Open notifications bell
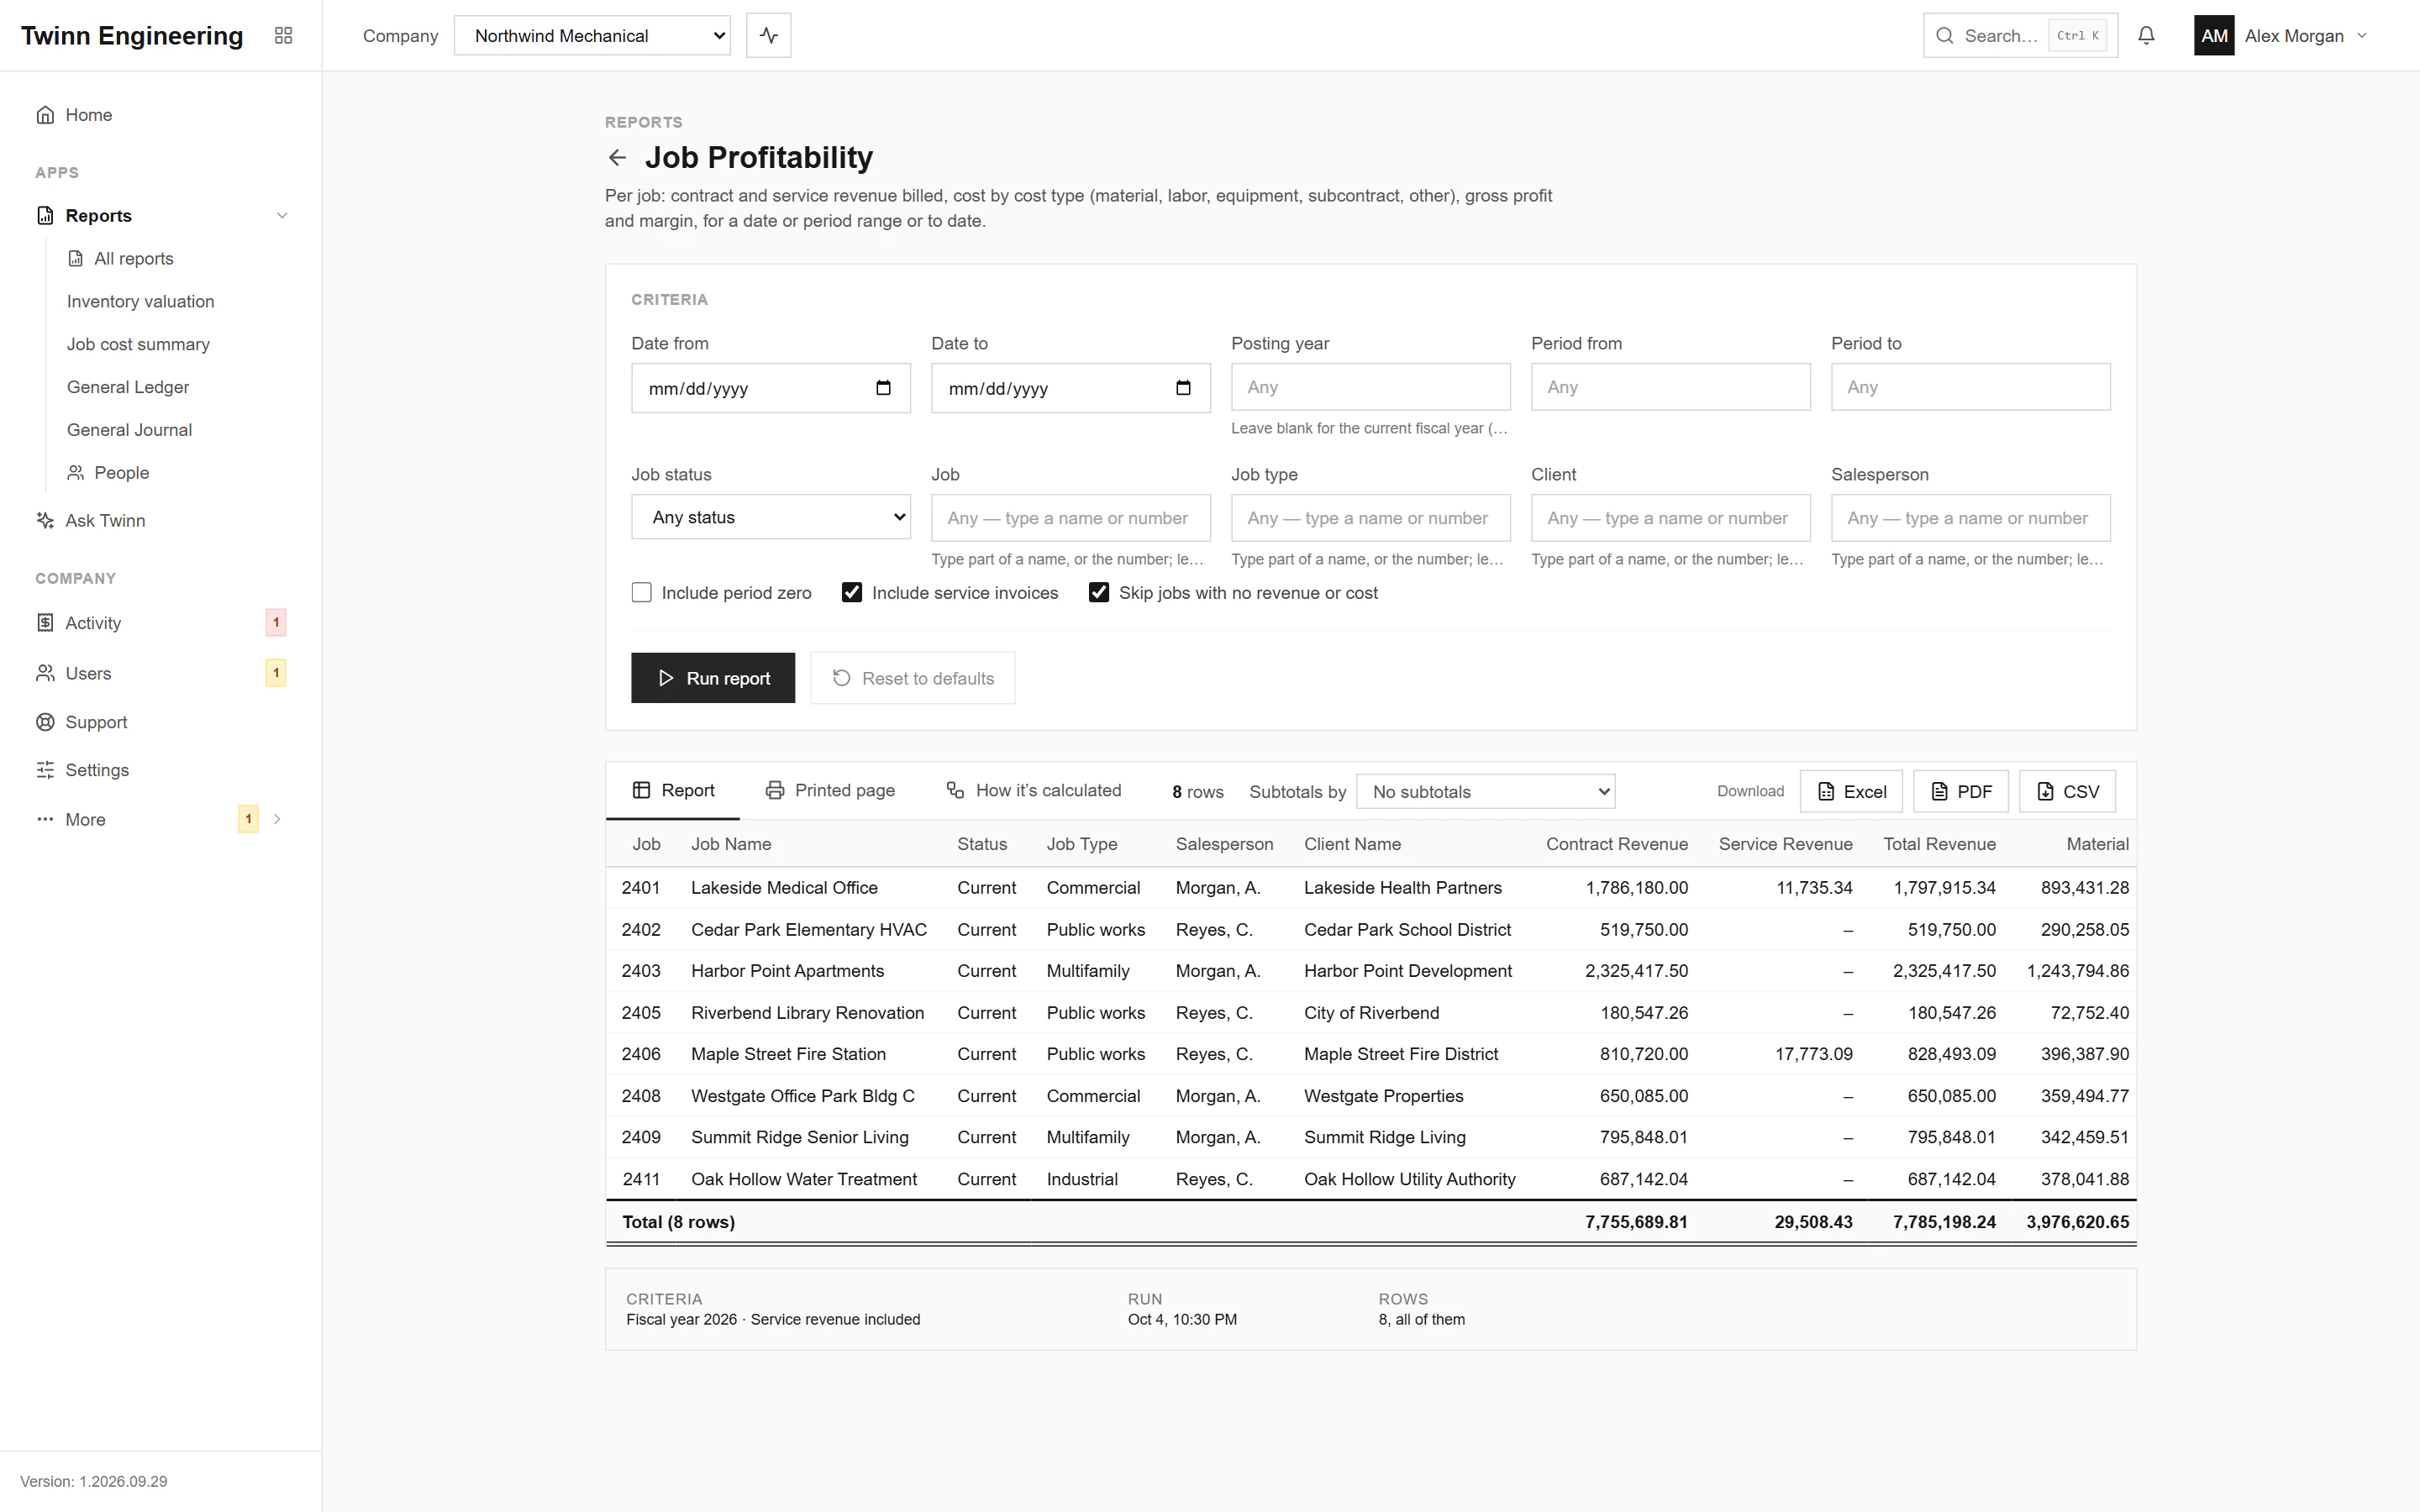This screenshot has height=1512, width=2420. tap(2146, 36)
